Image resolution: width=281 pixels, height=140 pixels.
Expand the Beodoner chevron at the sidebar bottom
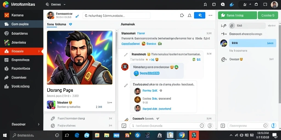click(39, 124)
